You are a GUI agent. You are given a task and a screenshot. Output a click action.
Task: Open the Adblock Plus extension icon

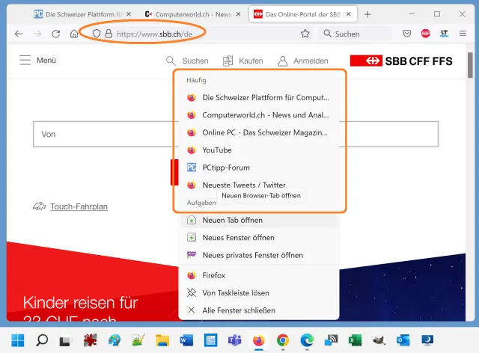coord(426,34)
